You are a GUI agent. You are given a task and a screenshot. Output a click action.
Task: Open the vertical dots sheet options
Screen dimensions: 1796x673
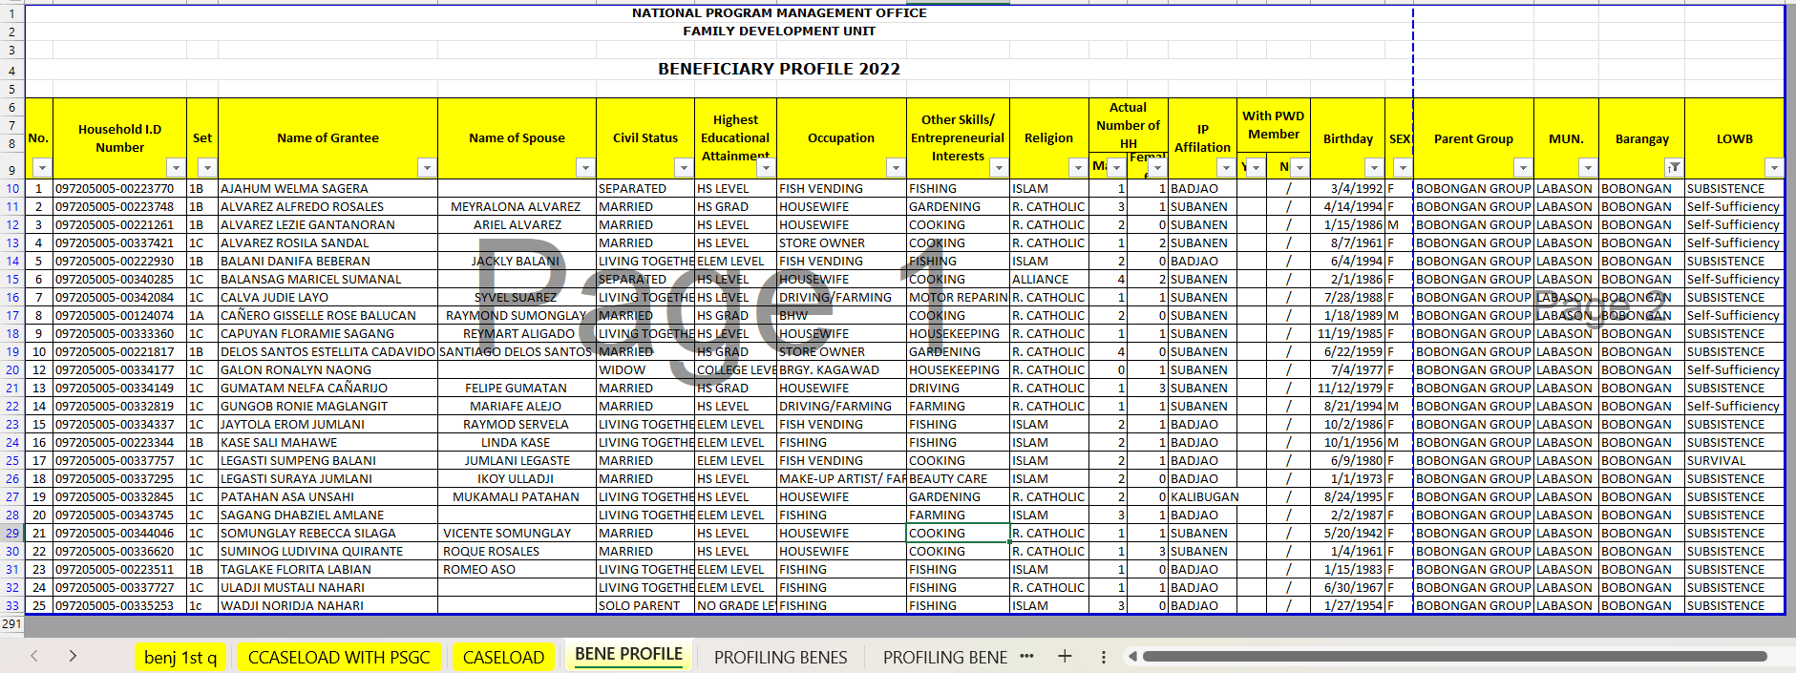(1103, 657)
